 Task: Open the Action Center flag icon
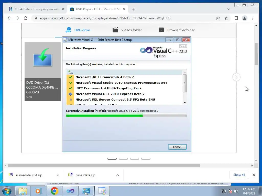coord(230,191)
